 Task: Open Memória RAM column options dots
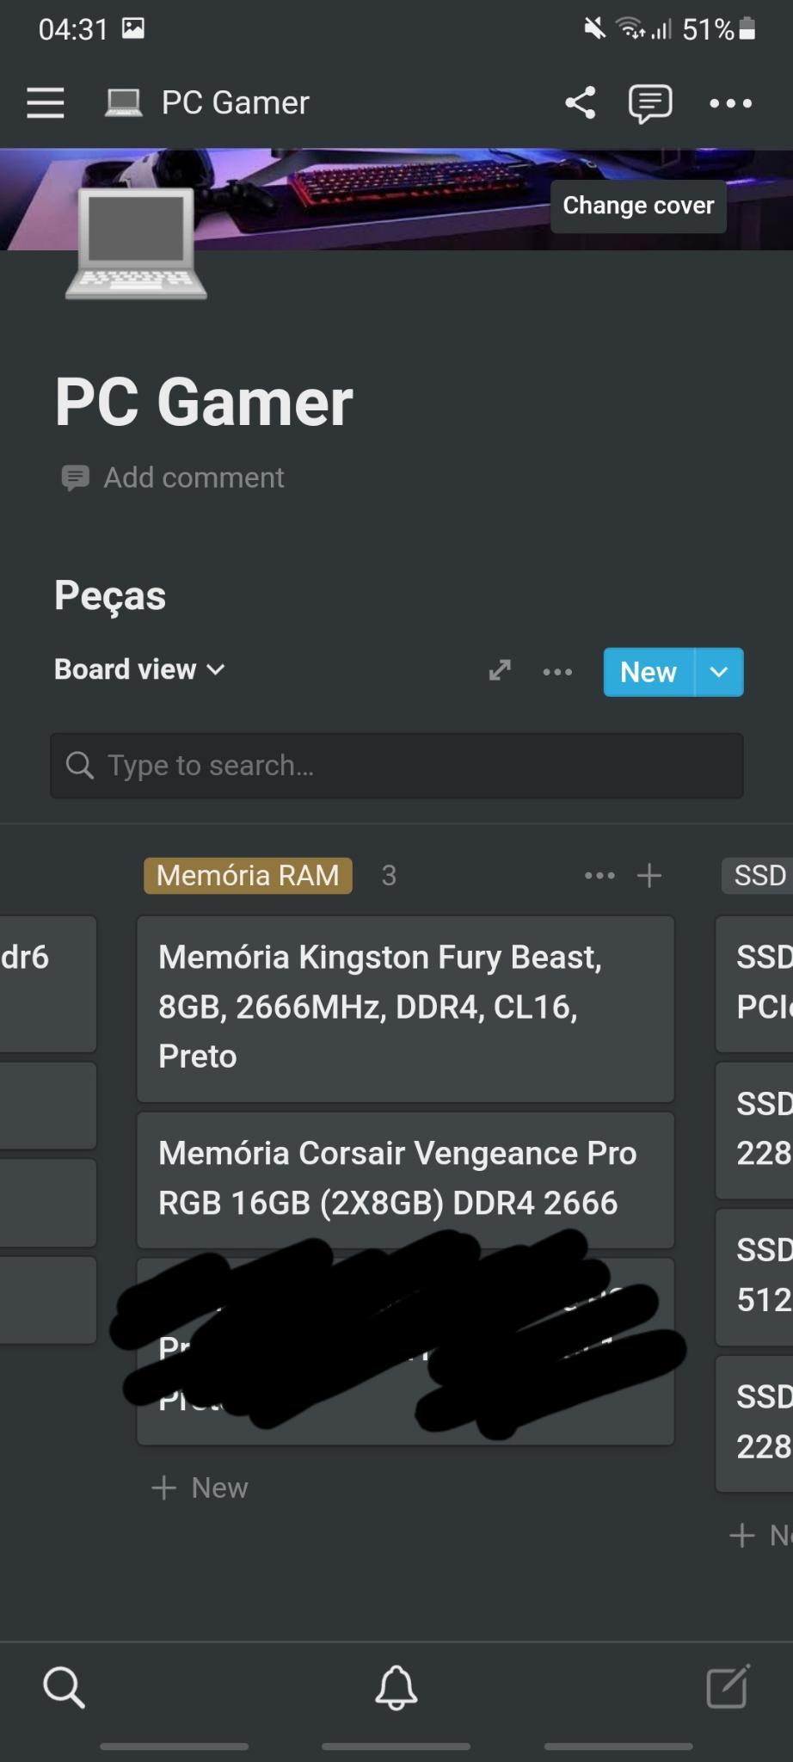point(599,876)
